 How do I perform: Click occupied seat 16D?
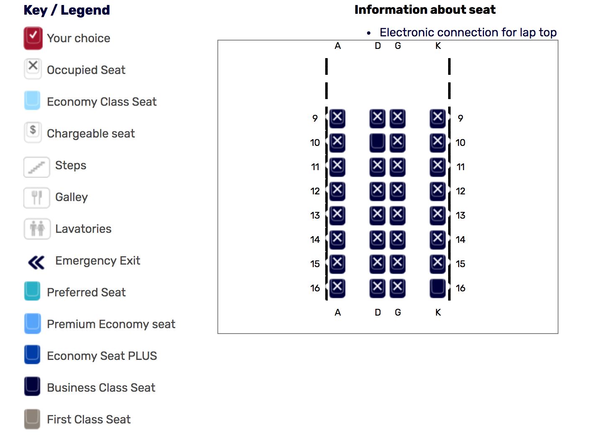[377, 288]
